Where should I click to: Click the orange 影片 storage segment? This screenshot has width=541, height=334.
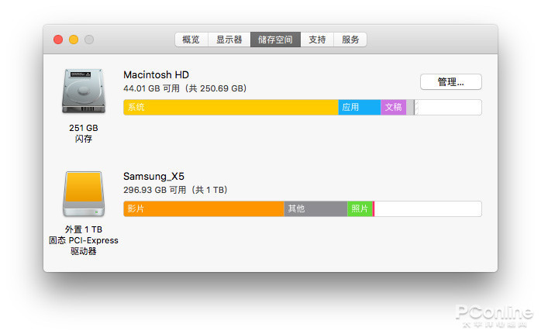(203, 208)
